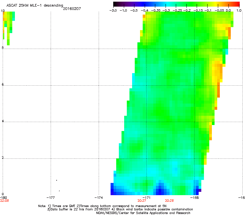Image resolution: width=245 pixels, height=215 pixels.
Task: Click the 0.0 color bar label
Action: 228,11
